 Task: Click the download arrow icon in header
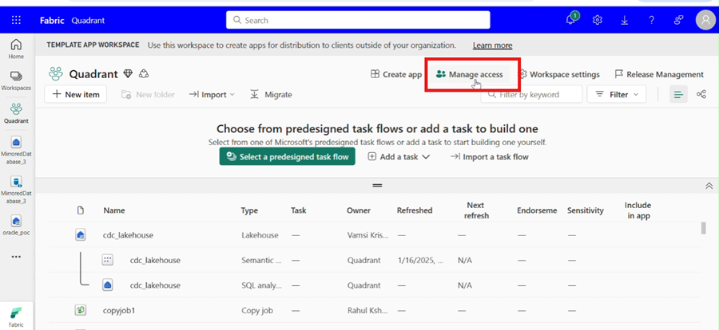(624, 20)
